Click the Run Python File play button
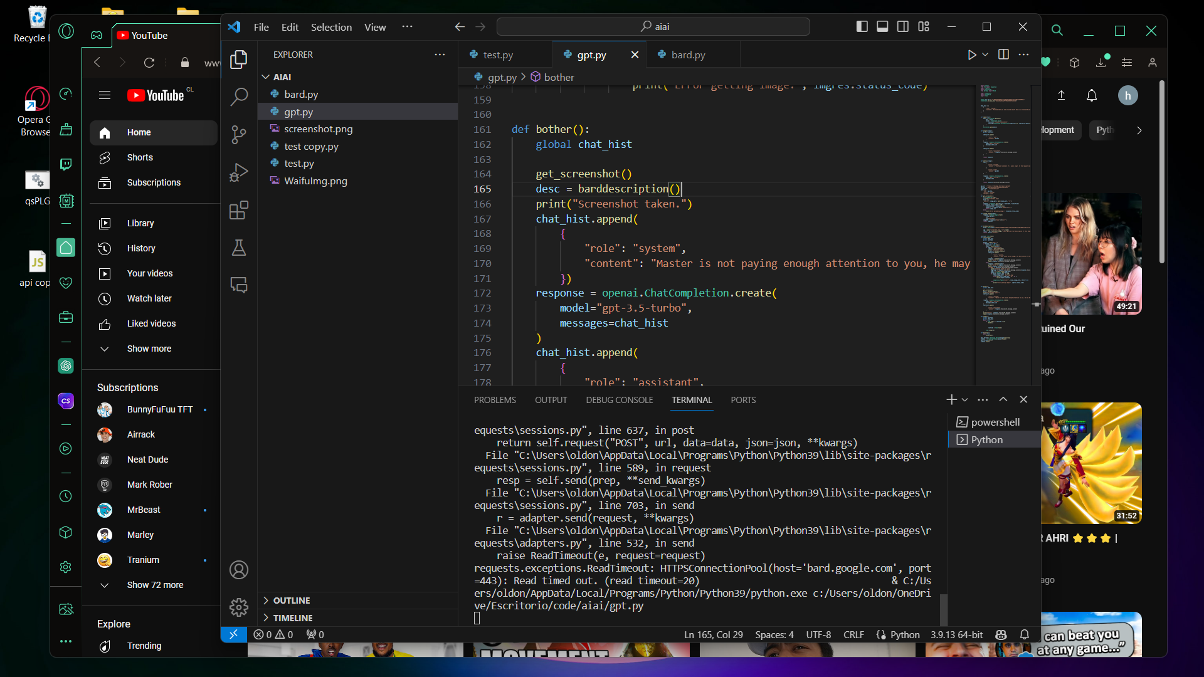The image size is (1204, 677). click(x=971, y=55)
